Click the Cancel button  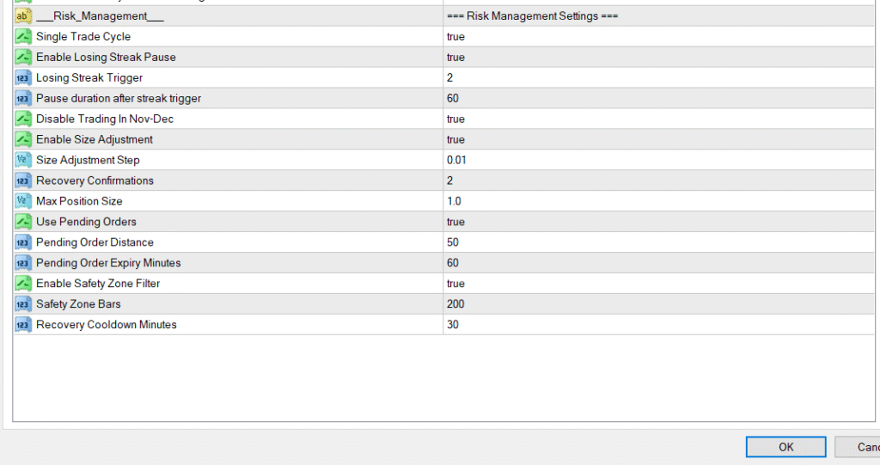pyautogui.click(x=859, y=447)
